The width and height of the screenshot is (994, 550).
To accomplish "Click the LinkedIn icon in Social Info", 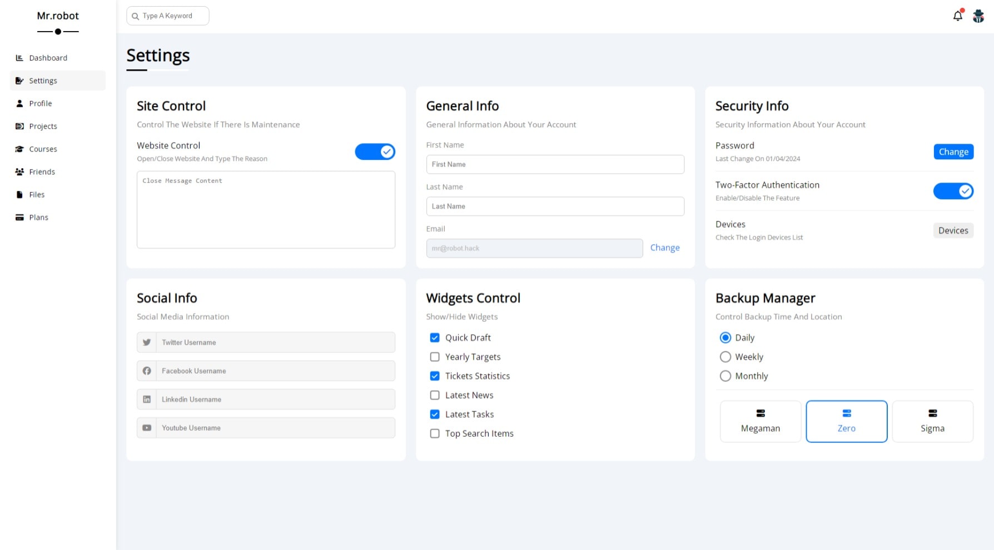I will (147, 400).
